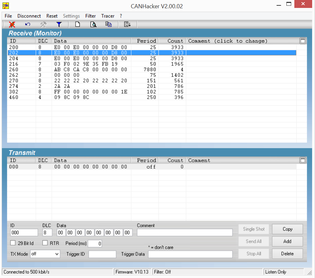Click the Receive ID column header
The height and width of the screenshot is (278, 315).
click(22, 41)
